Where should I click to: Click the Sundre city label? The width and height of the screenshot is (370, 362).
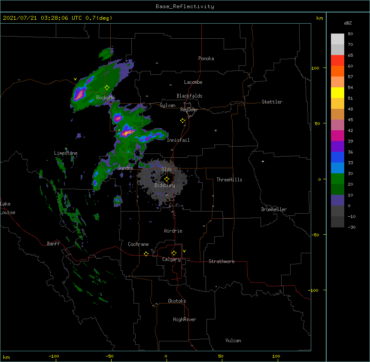[125, 168]
